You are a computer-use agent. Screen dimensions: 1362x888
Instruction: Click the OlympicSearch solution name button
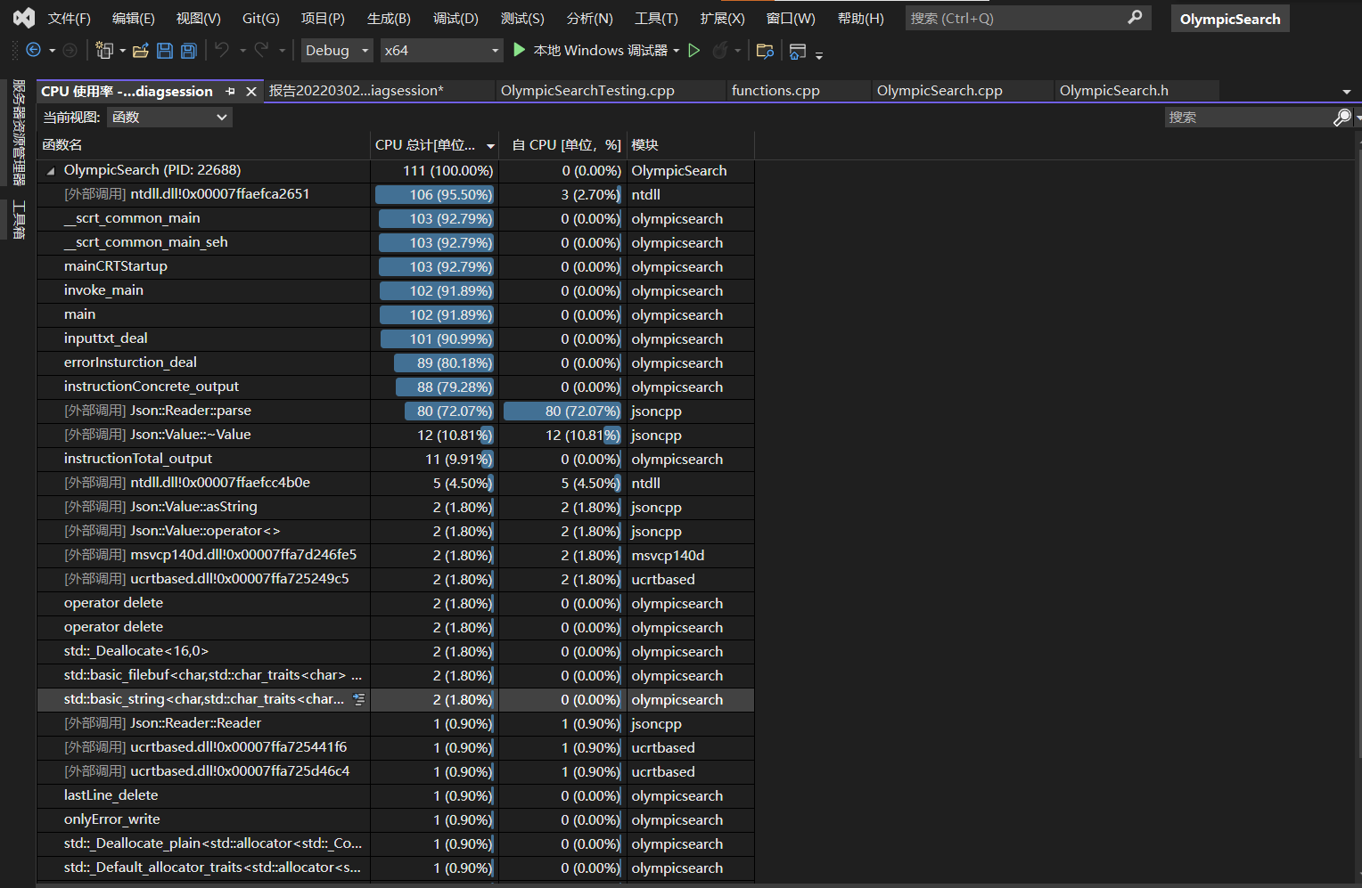[x=1230, y=19]
